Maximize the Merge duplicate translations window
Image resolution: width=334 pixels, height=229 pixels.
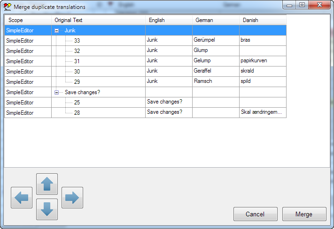pyautogui.click(x=302, y=5)
